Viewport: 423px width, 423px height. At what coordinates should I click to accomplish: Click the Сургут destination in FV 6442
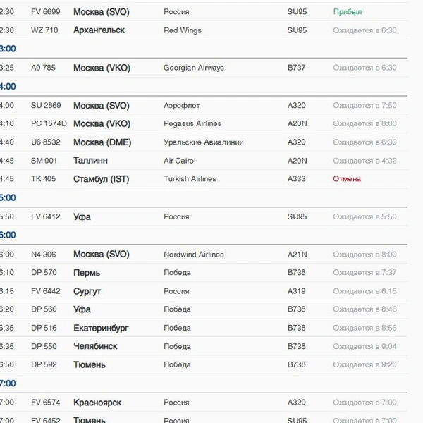point(87,291)
